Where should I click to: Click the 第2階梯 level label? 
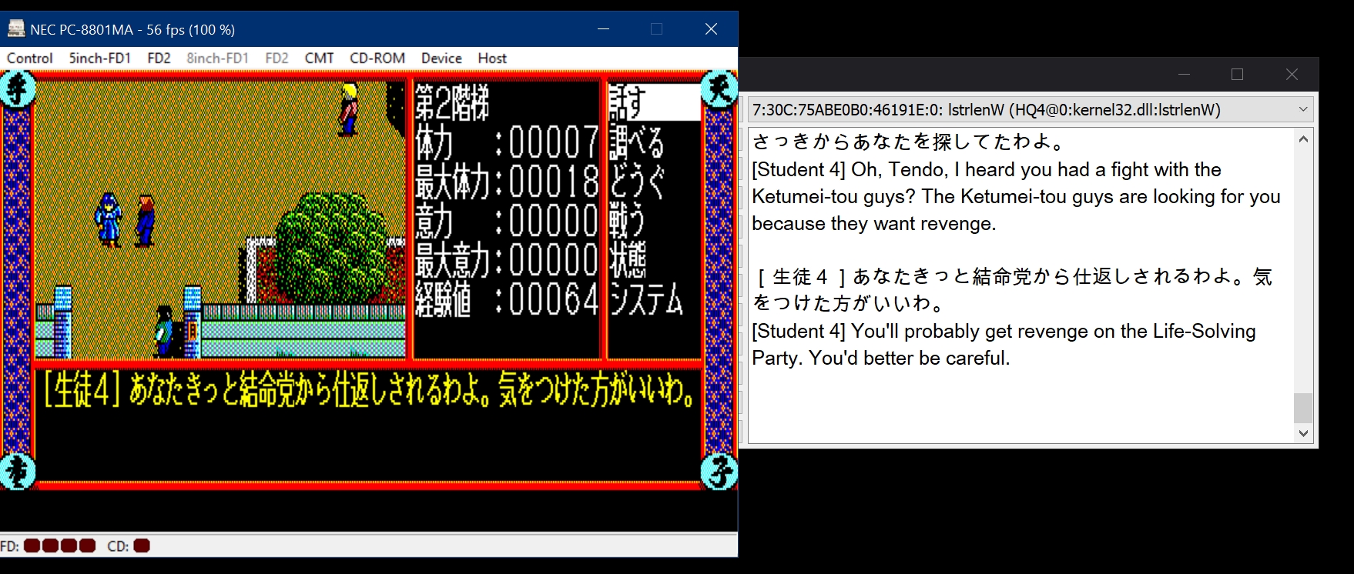(x=452, y=102)
